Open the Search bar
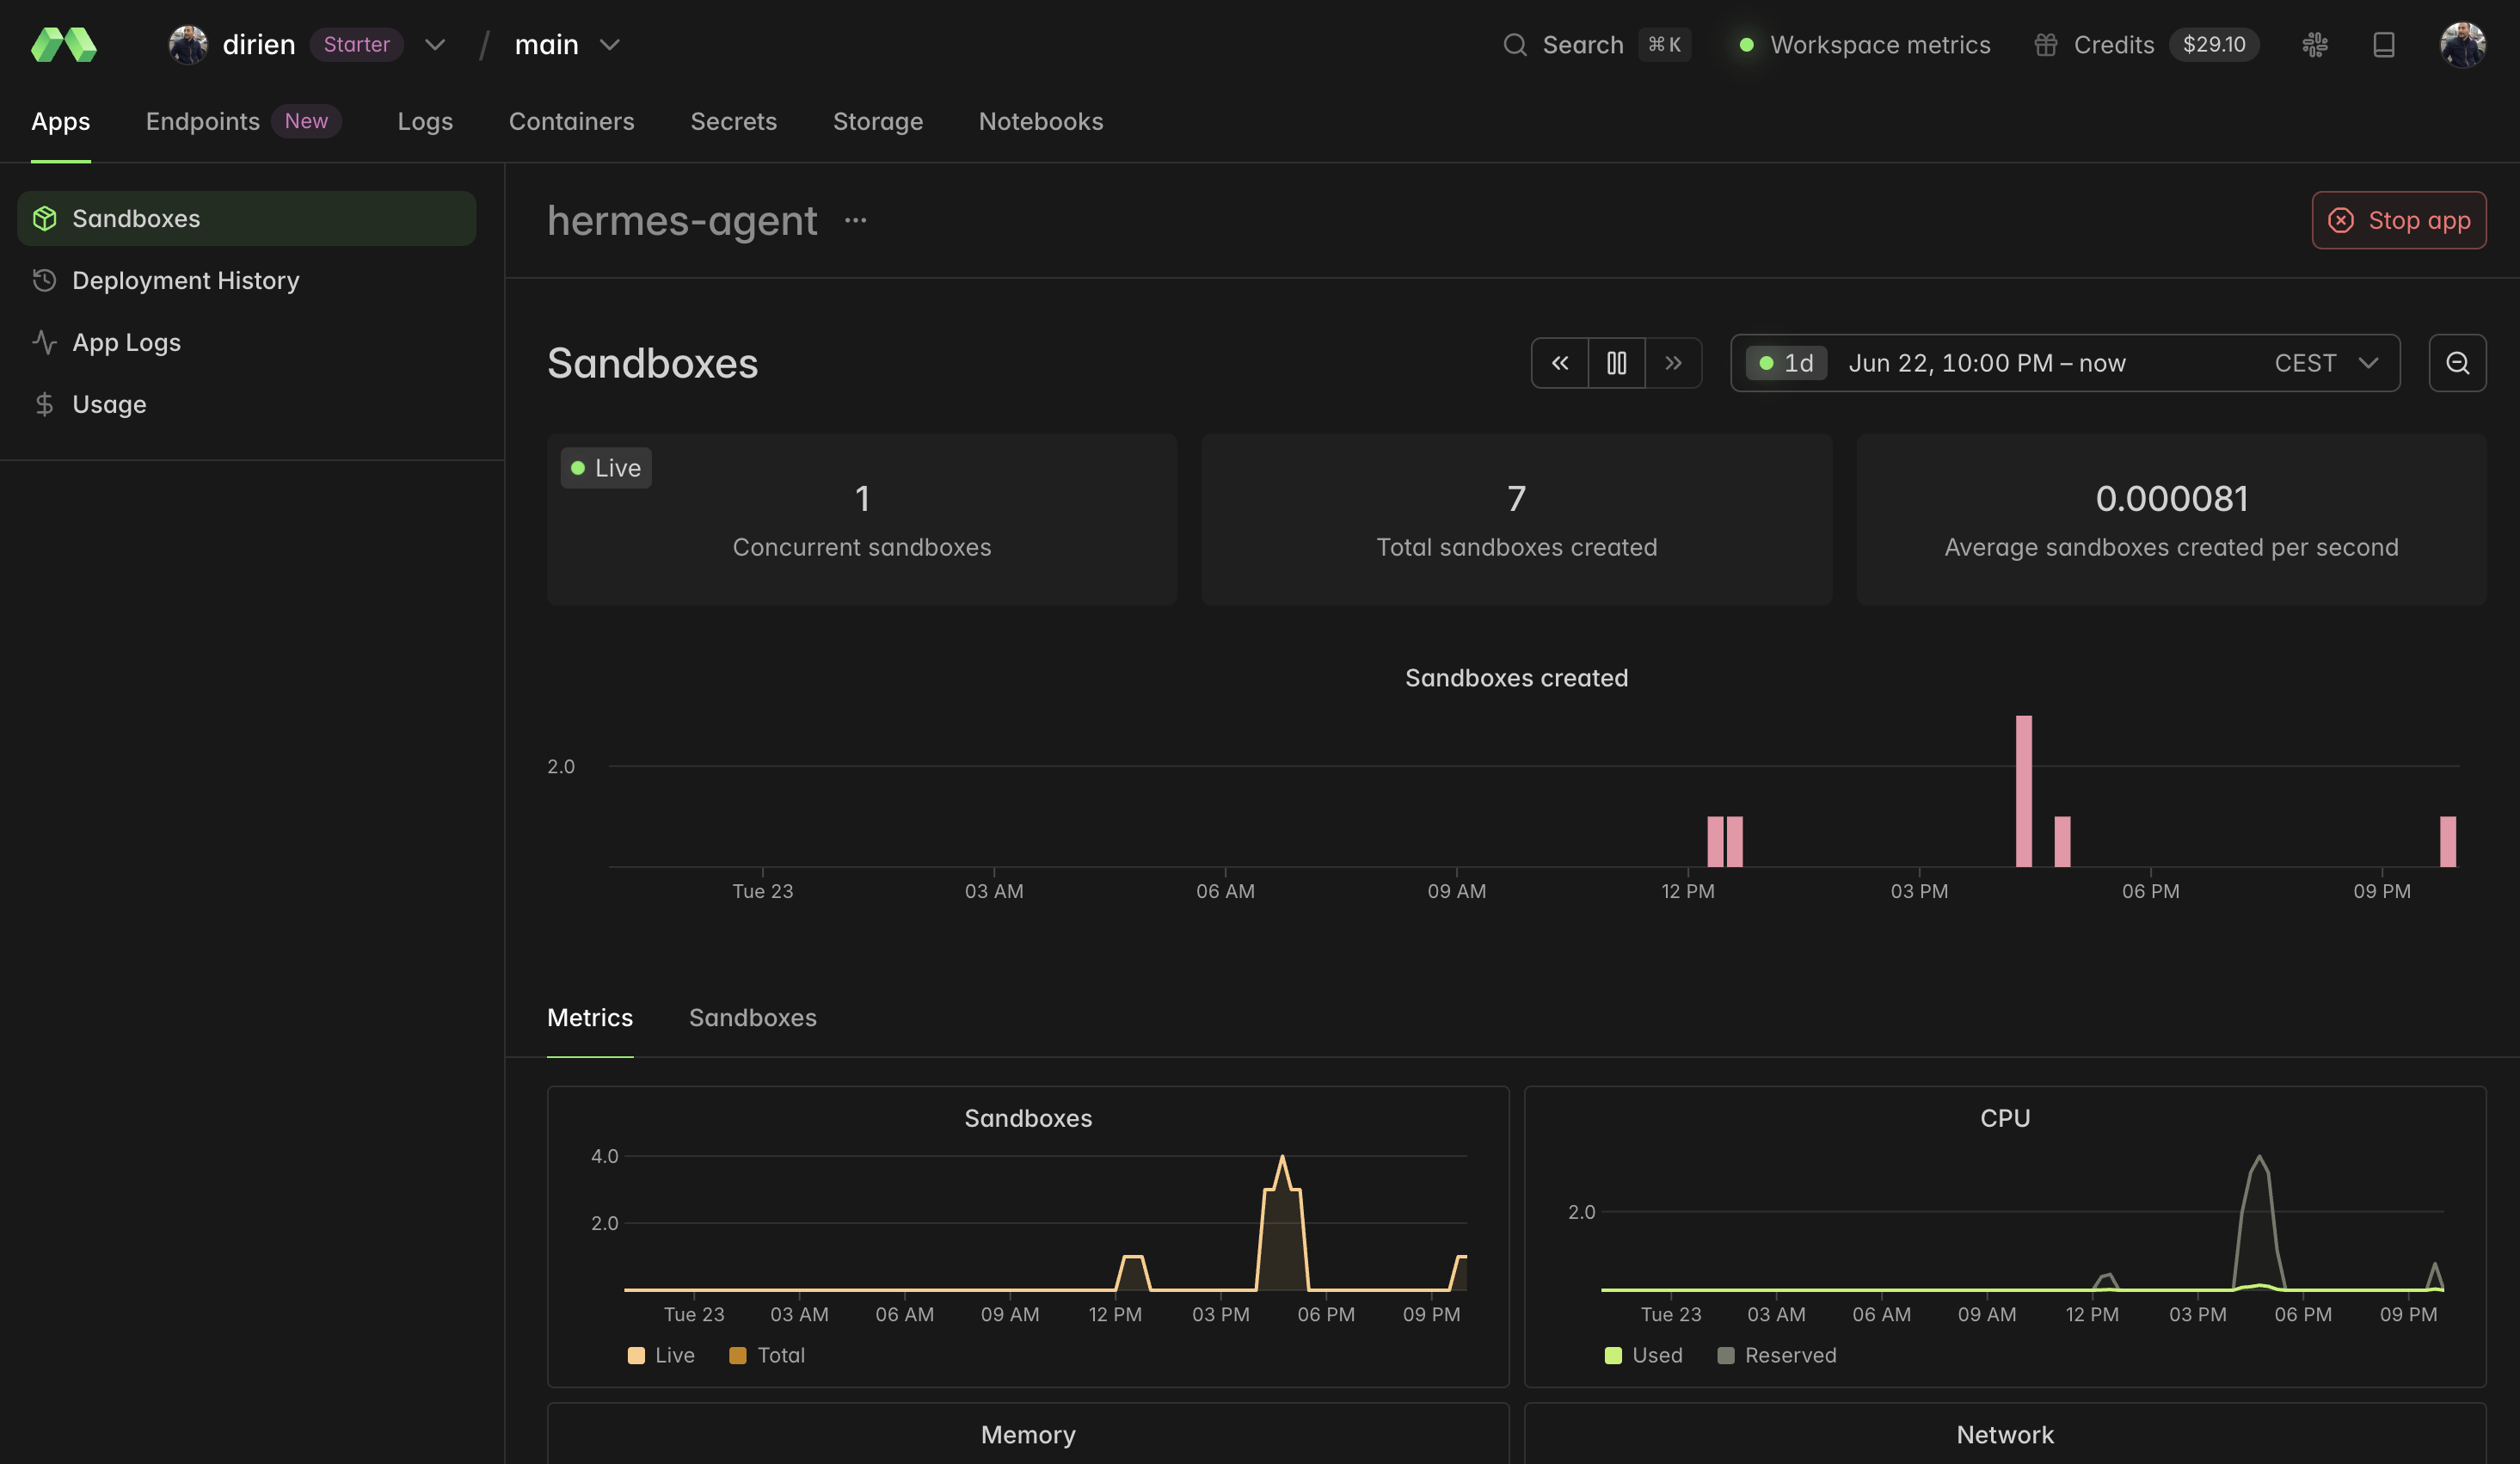The height and width of the screenshot is (1464, 2520). (1597, 45)
